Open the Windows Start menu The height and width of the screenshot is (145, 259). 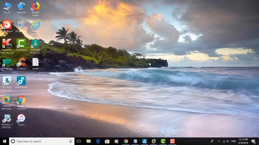point(4,141)
